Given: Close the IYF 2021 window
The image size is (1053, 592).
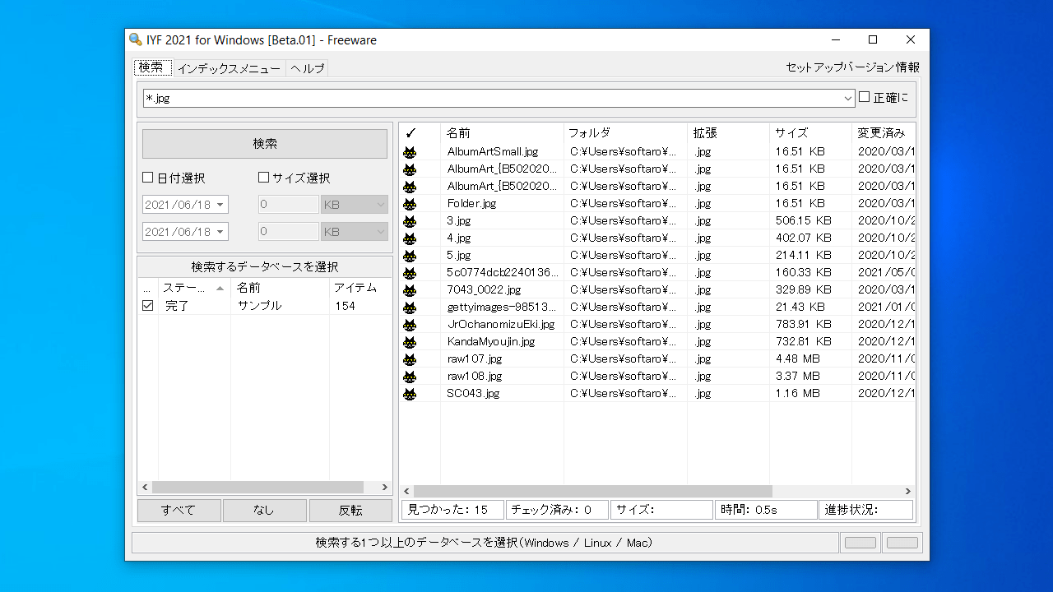Looking at the screenshot, I should coord(911,39).
